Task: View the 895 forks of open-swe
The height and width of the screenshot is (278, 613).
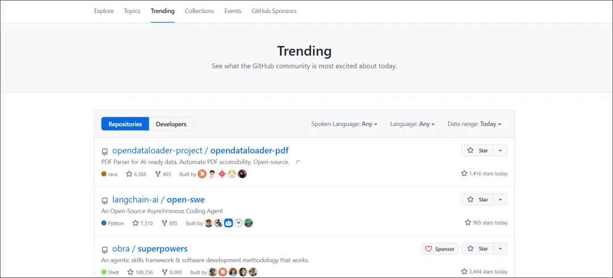Action: [x=169, y=224]
